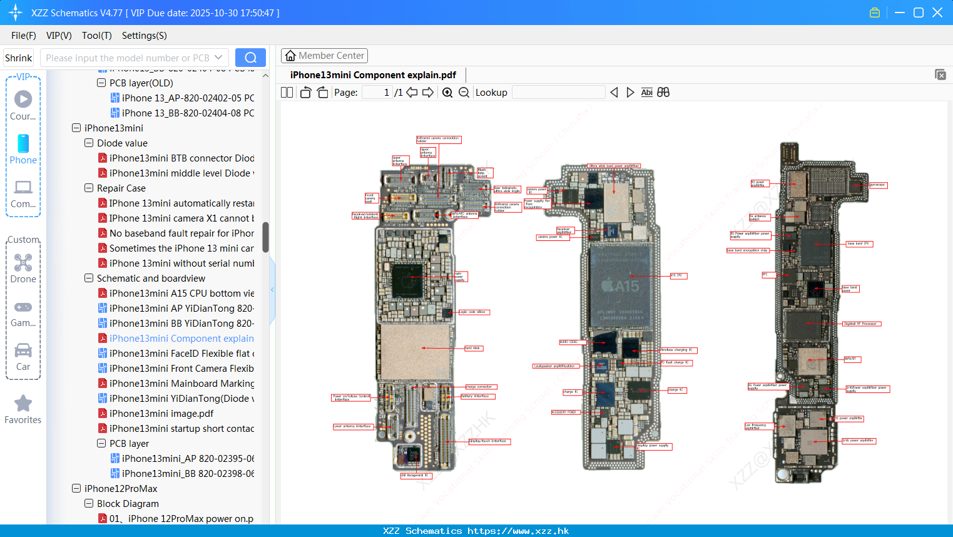
Task: Click the Page number field
Action: [x=377, y=92]
